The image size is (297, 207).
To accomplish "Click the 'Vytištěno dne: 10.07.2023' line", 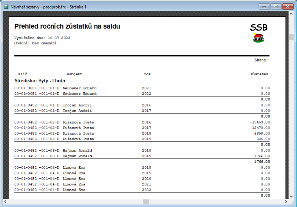I will [x=42, y=38].
